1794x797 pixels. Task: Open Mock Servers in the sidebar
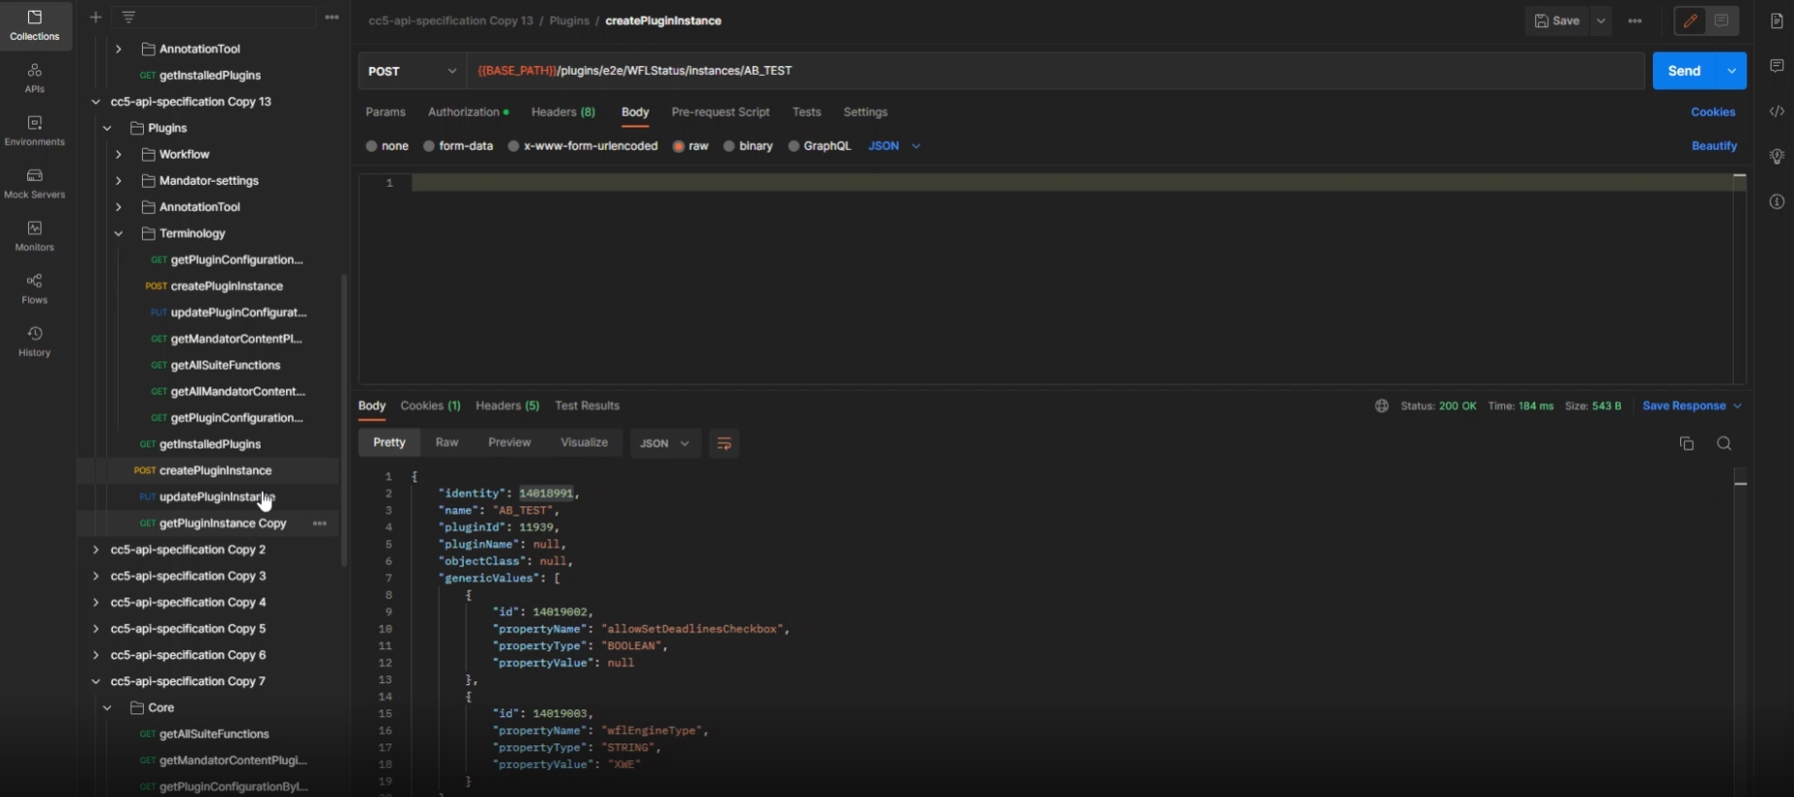(x=34, y=183)
